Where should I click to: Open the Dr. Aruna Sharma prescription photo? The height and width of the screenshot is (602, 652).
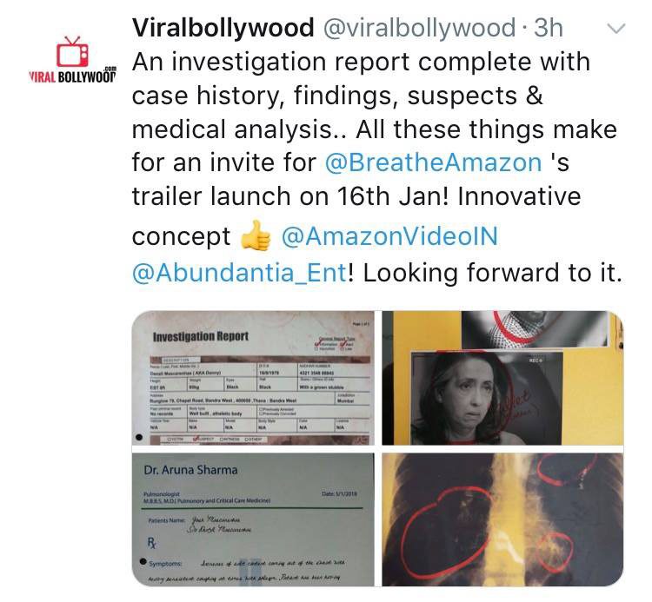coord(253,519)
